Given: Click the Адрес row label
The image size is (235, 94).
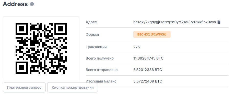Looking at the screenshot, I should click(91, 22).
